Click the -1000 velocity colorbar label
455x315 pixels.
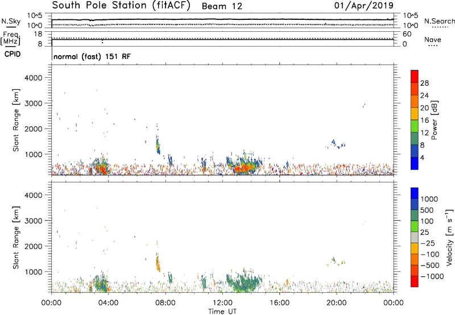432,276
